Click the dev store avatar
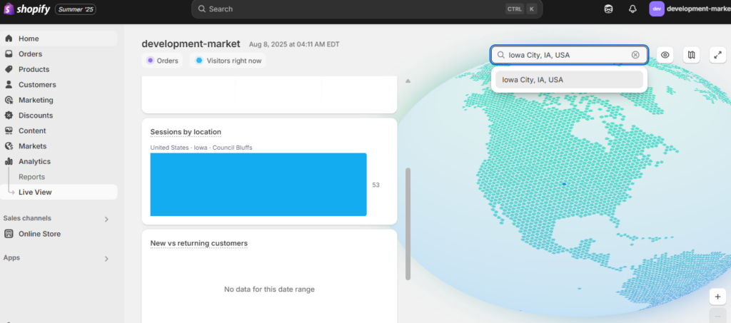The width and height of the screenshot is (731, 323). tap(657, 9)
